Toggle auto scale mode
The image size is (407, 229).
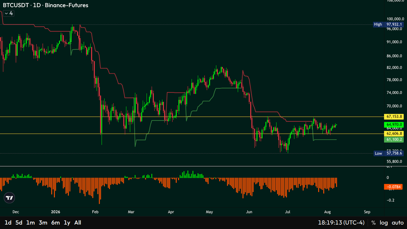(x=398, y=223)
